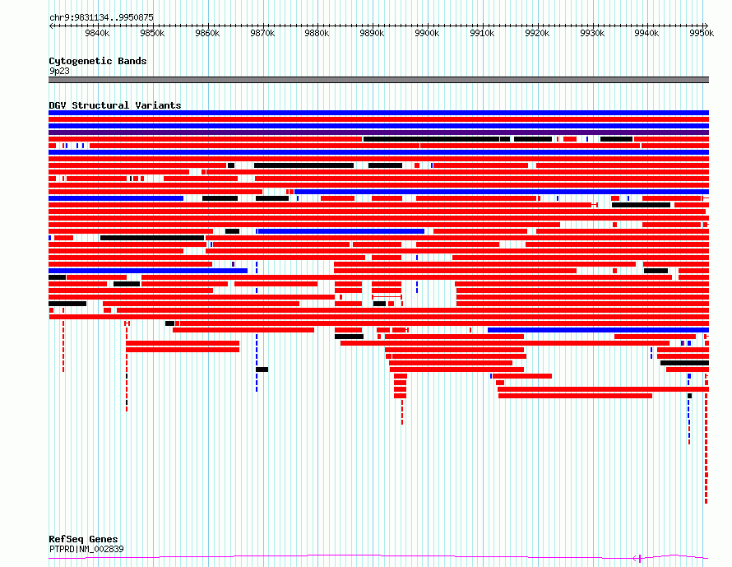Click the 9p23 band label

click(59, 71)
